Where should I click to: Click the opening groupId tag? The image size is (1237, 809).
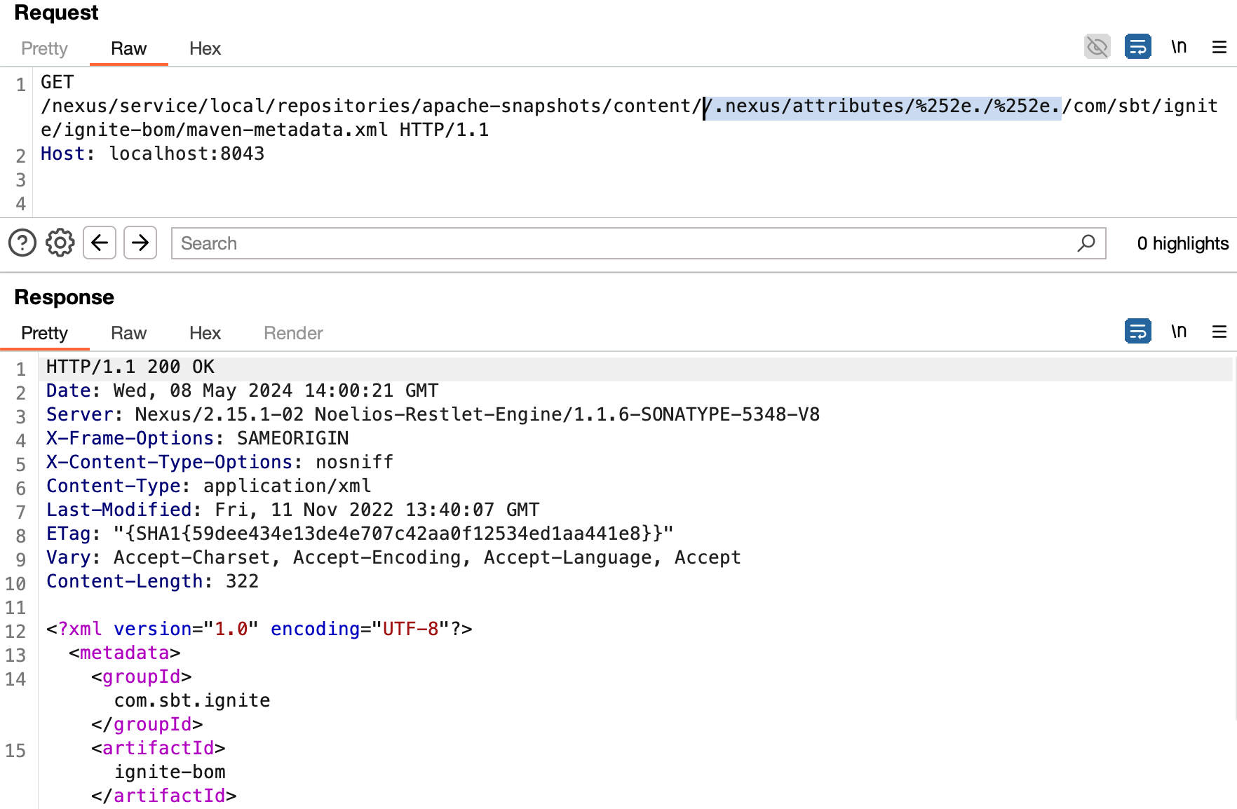tap(142, 677)
